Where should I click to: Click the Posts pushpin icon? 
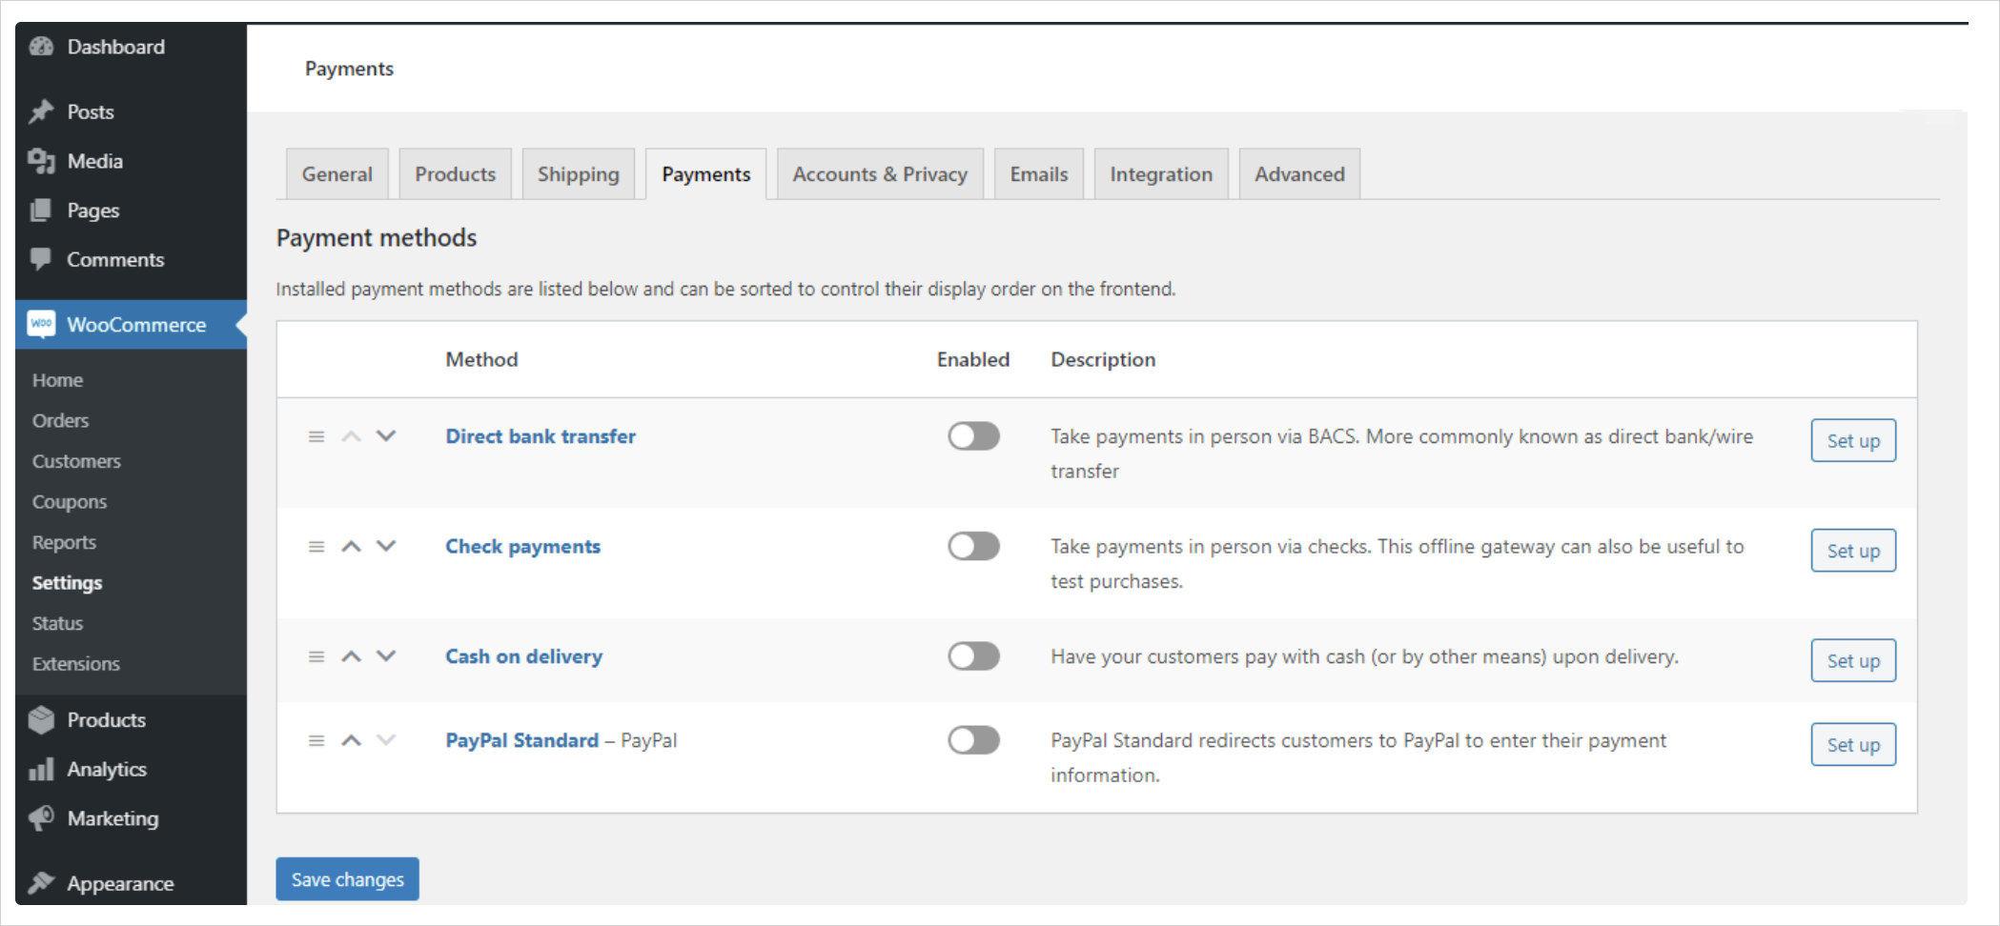click(41, 111)
